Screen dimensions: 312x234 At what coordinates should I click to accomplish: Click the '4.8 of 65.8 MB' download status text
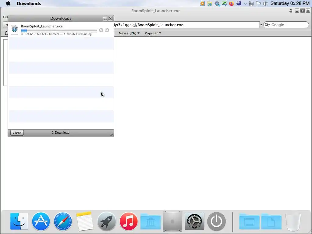(56, 34)
